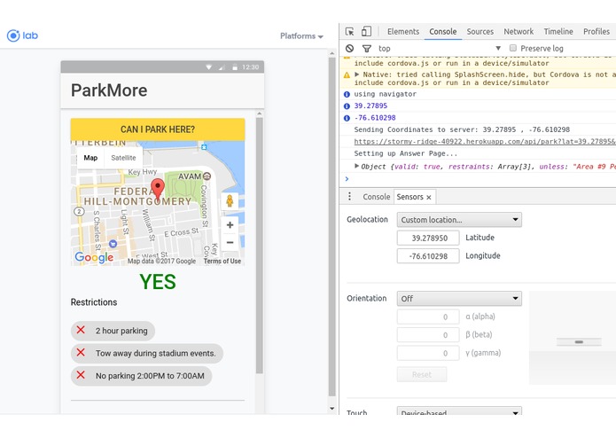
Task: Enable the Preserve log checkbox
Action: [512, 48]
